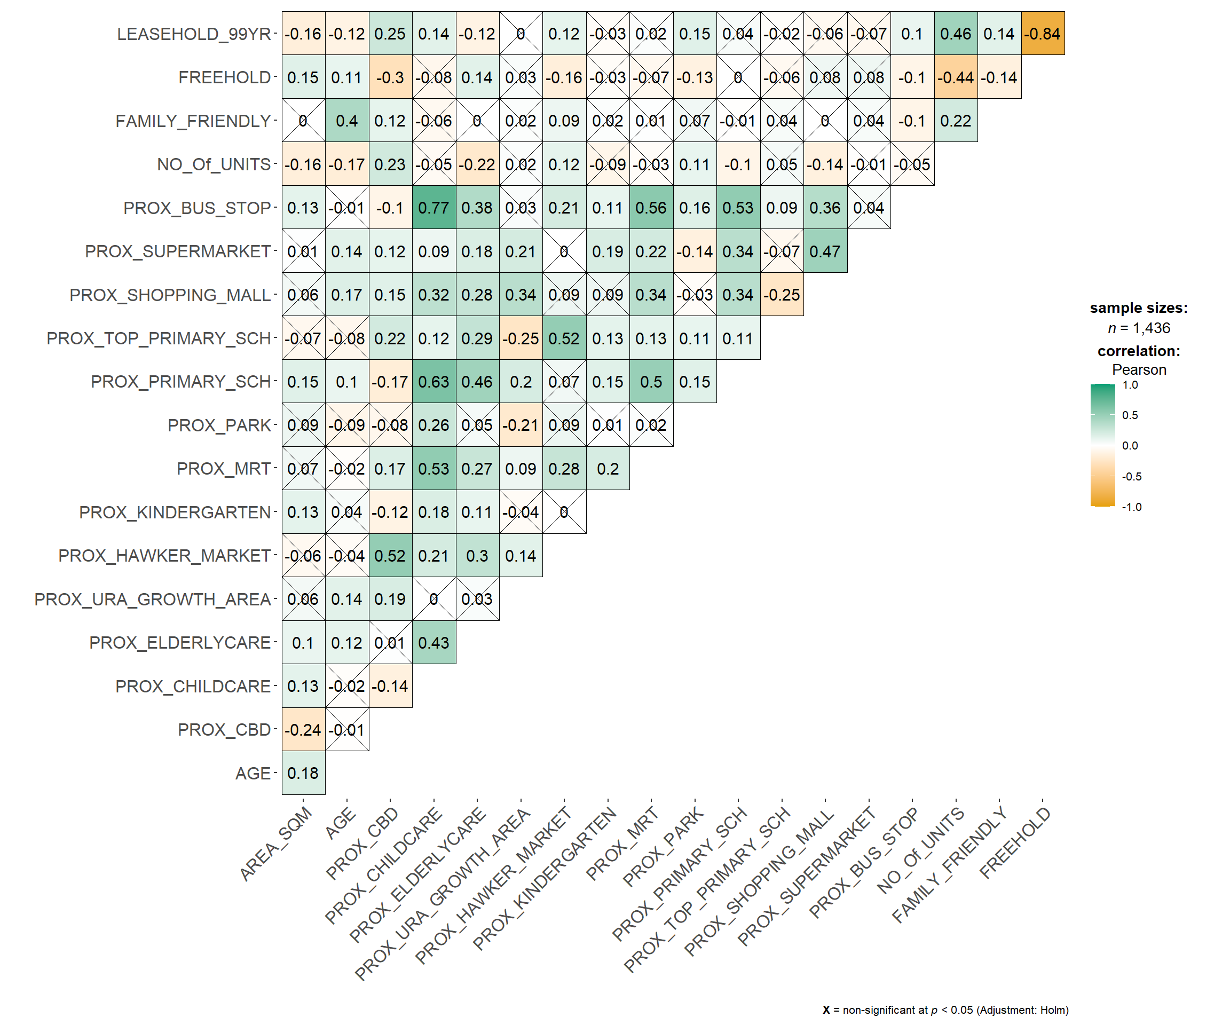Select the 0.43 cell in PROX_ELDERLYCARE row
The height and width of the screenshot is (1025, 1230).
pos(433,643)
